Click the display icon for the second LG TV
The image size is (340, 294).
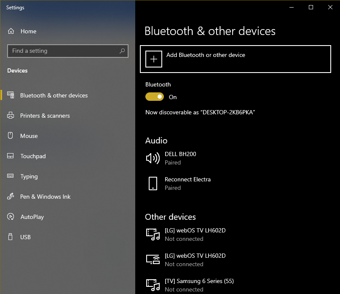click(153, 259)
